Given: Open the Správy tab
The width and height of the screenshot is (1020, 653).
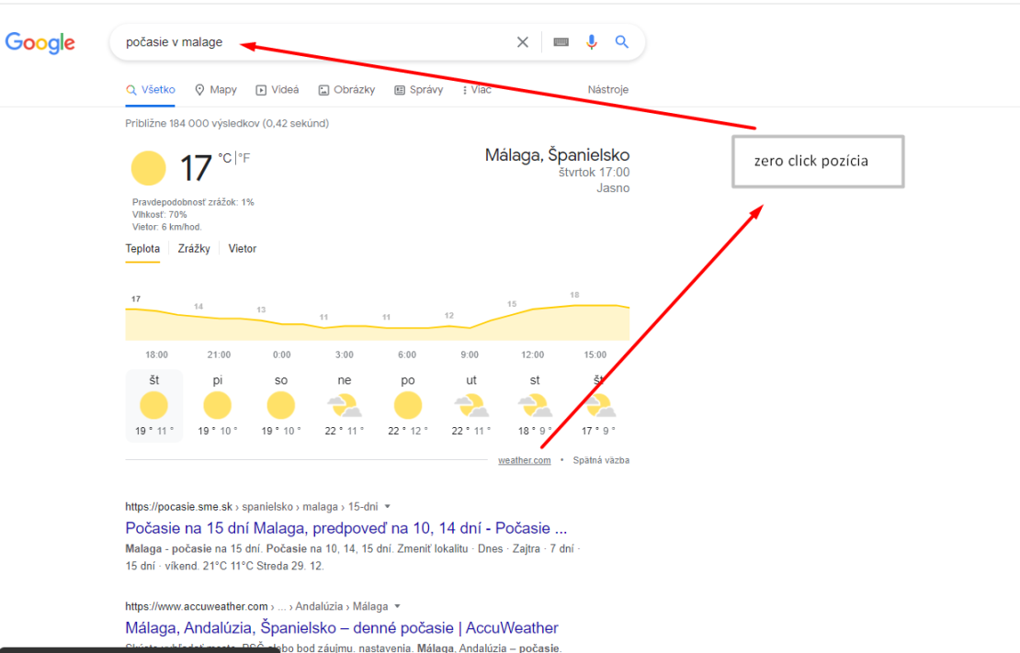Looking at the screenshot, I should point(419,90).
